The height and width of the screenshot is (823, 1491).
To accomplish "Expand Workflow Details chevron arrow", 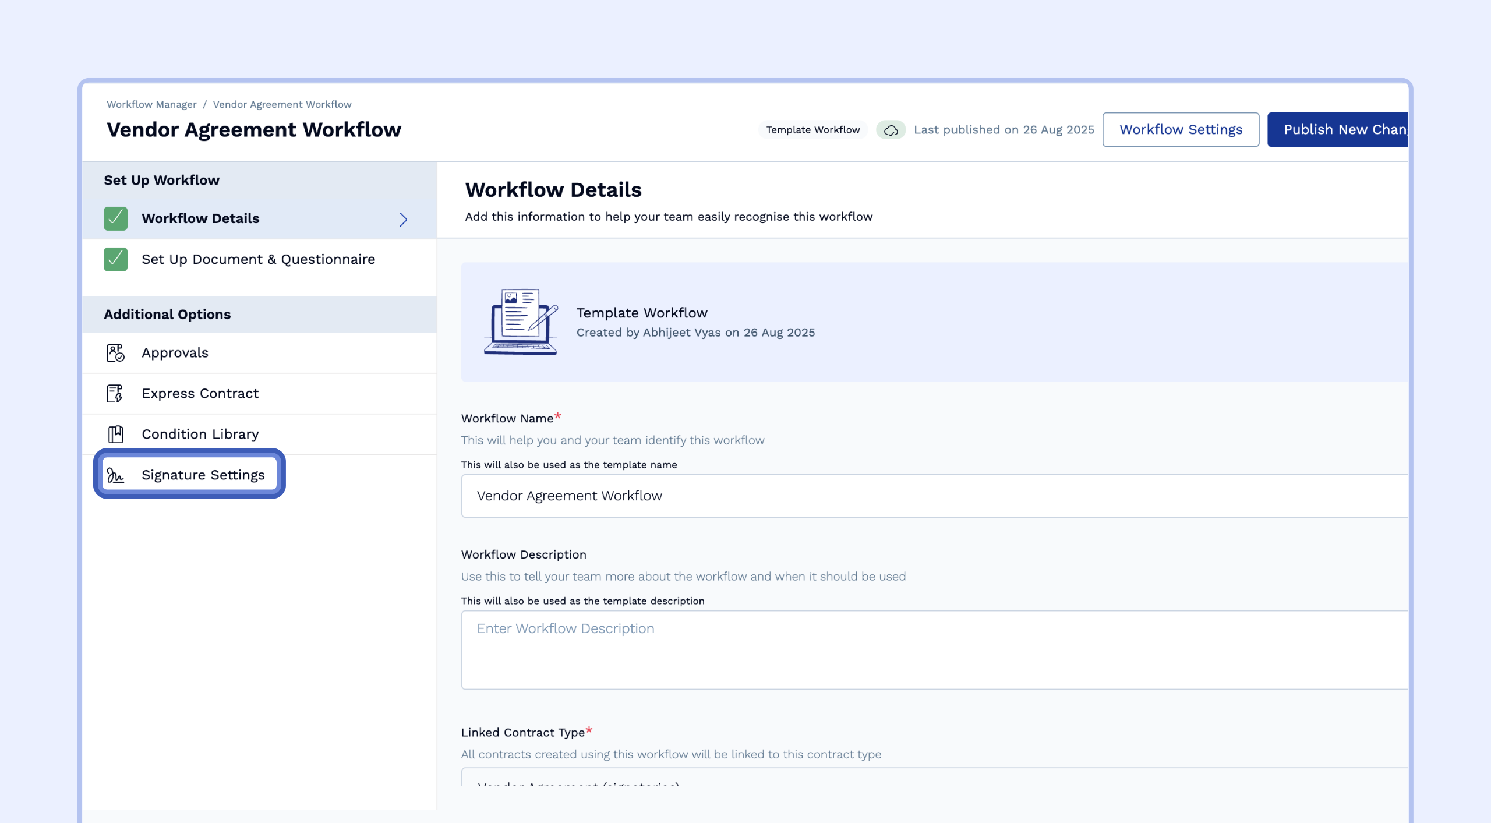I will coord(403,219).
